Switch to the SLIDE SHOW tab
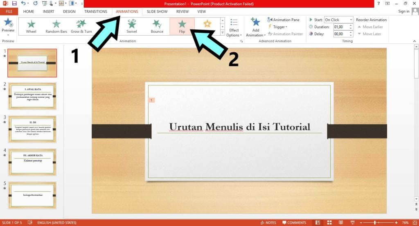The height and width of the screenshot is (226, 419). (157, 11)
